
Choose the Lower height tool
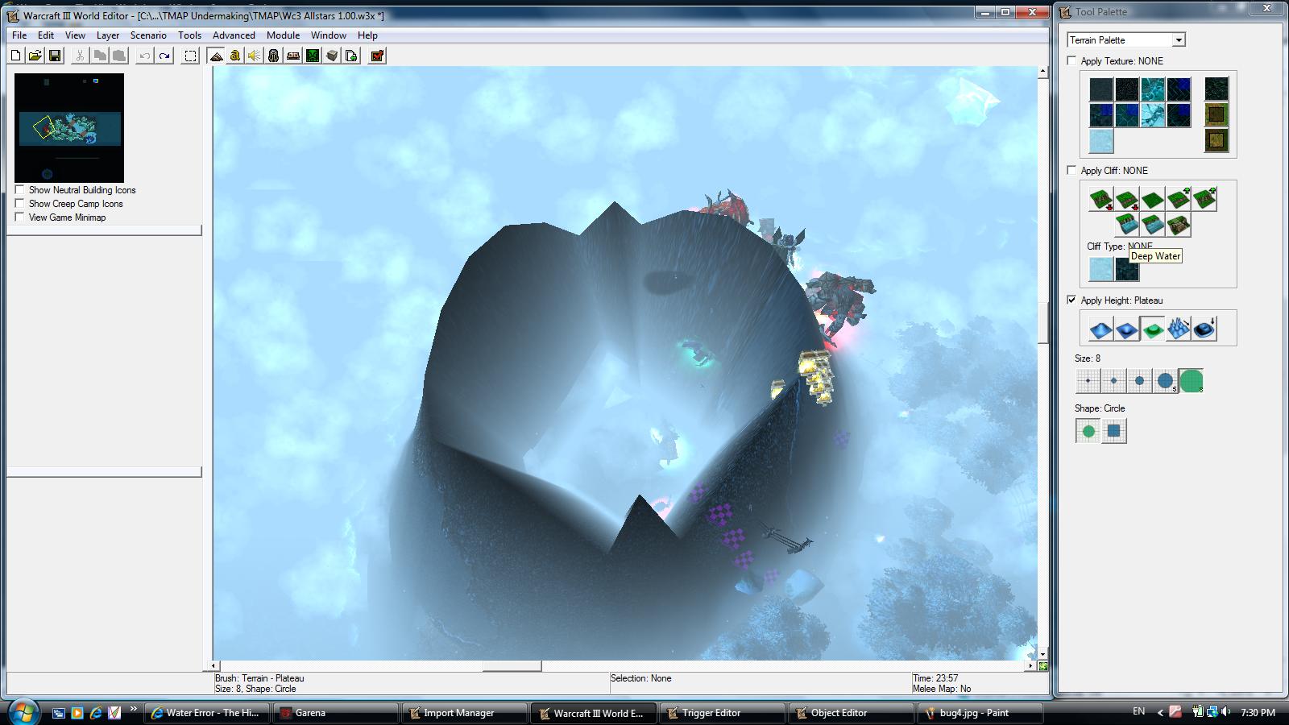point(1126,329)
